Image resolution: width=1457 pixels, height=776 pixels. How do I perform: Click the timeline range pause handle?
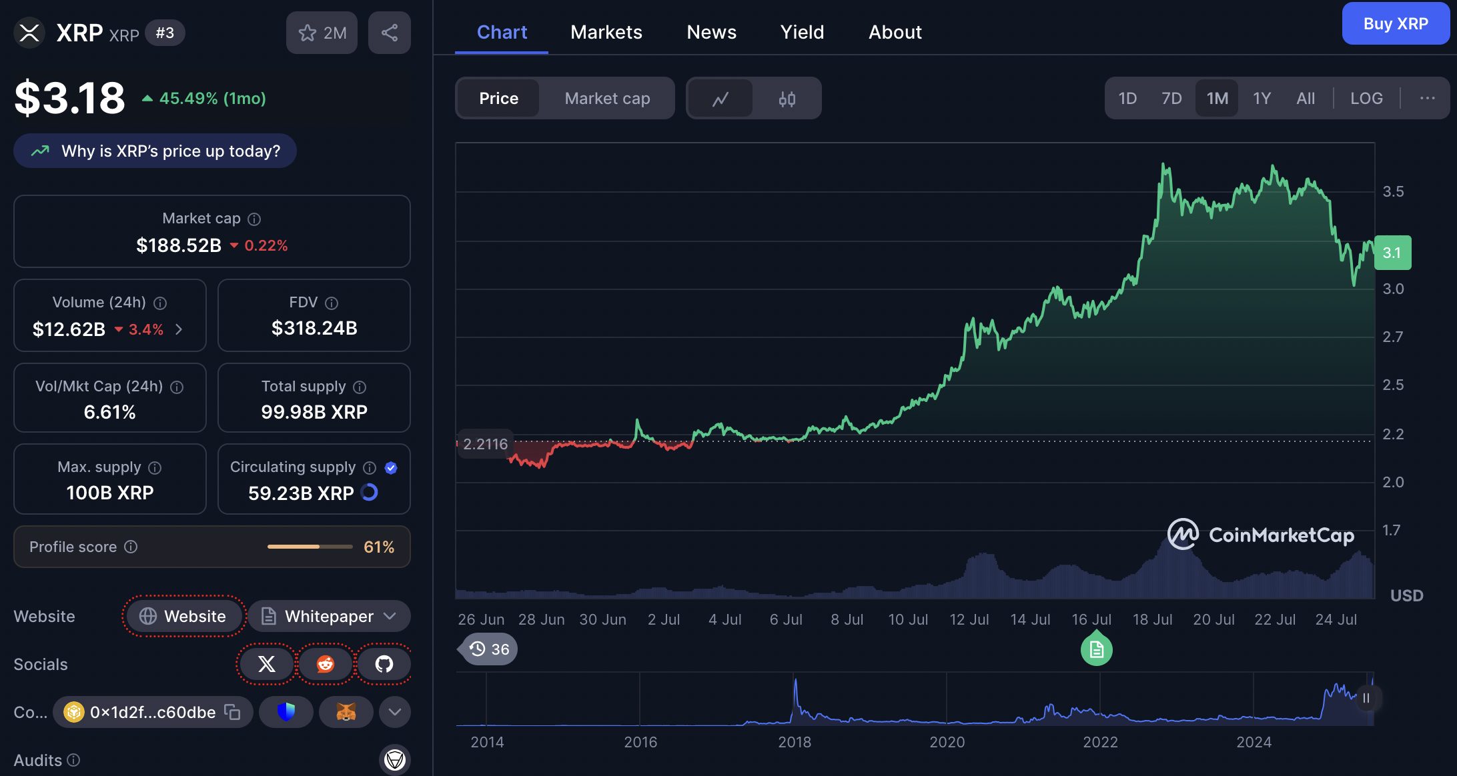[1366, 698]
